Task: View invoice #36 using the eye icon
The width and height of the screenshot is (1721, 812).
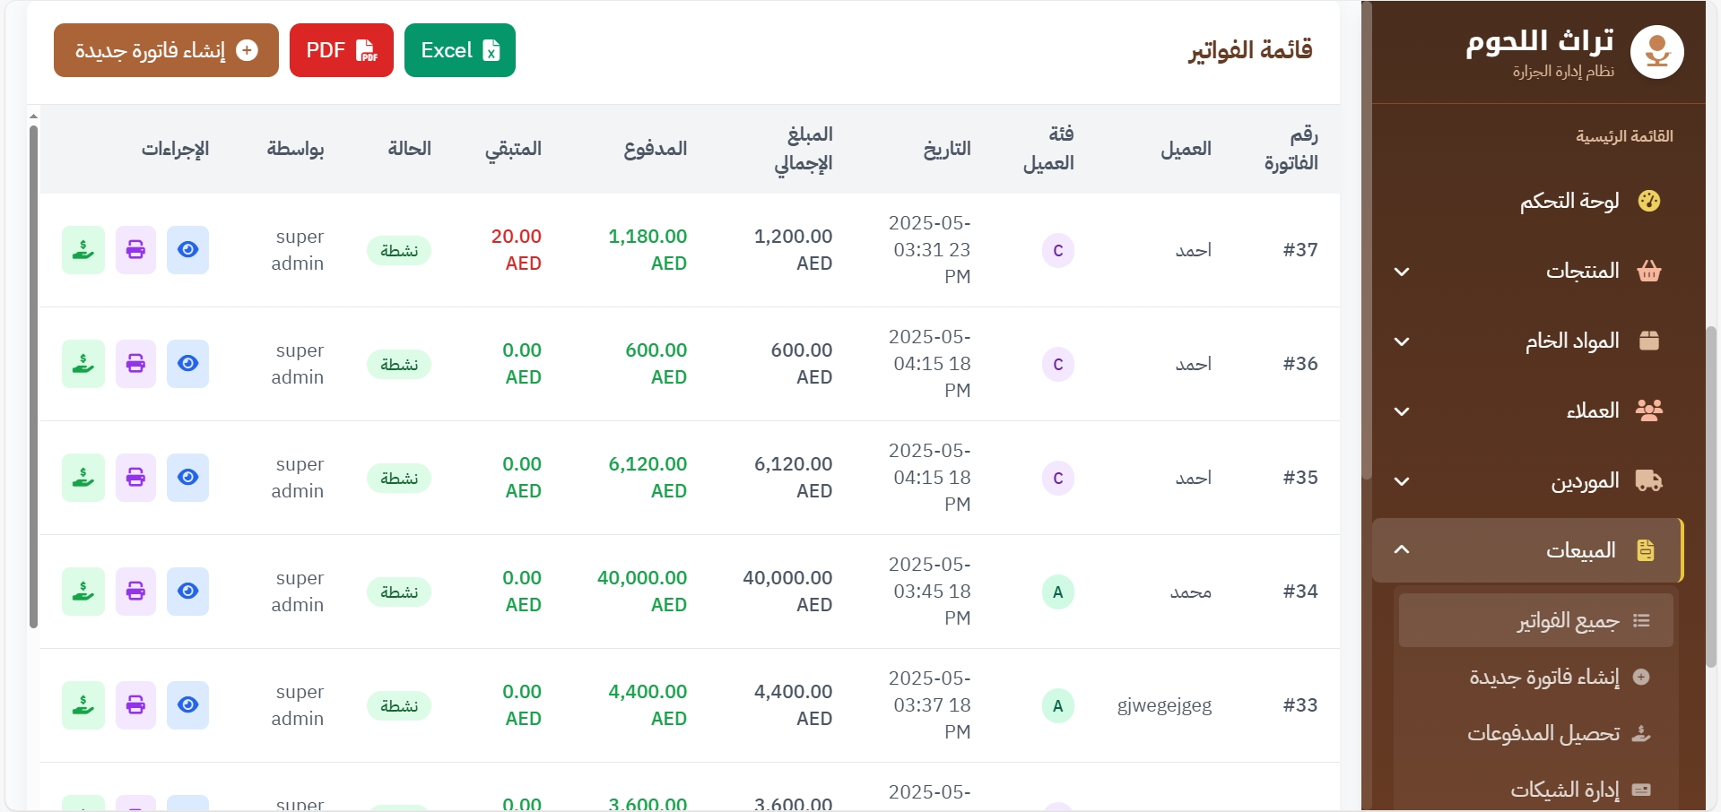Action: pyautogui.click(x=187, y=364)
